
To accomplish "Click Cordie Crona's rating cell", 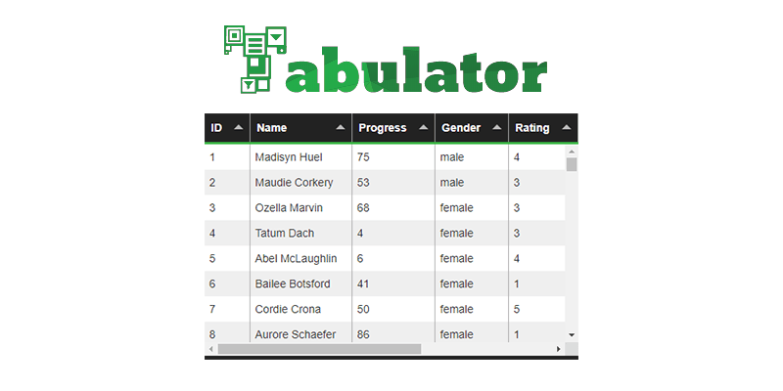I will 517,310.
